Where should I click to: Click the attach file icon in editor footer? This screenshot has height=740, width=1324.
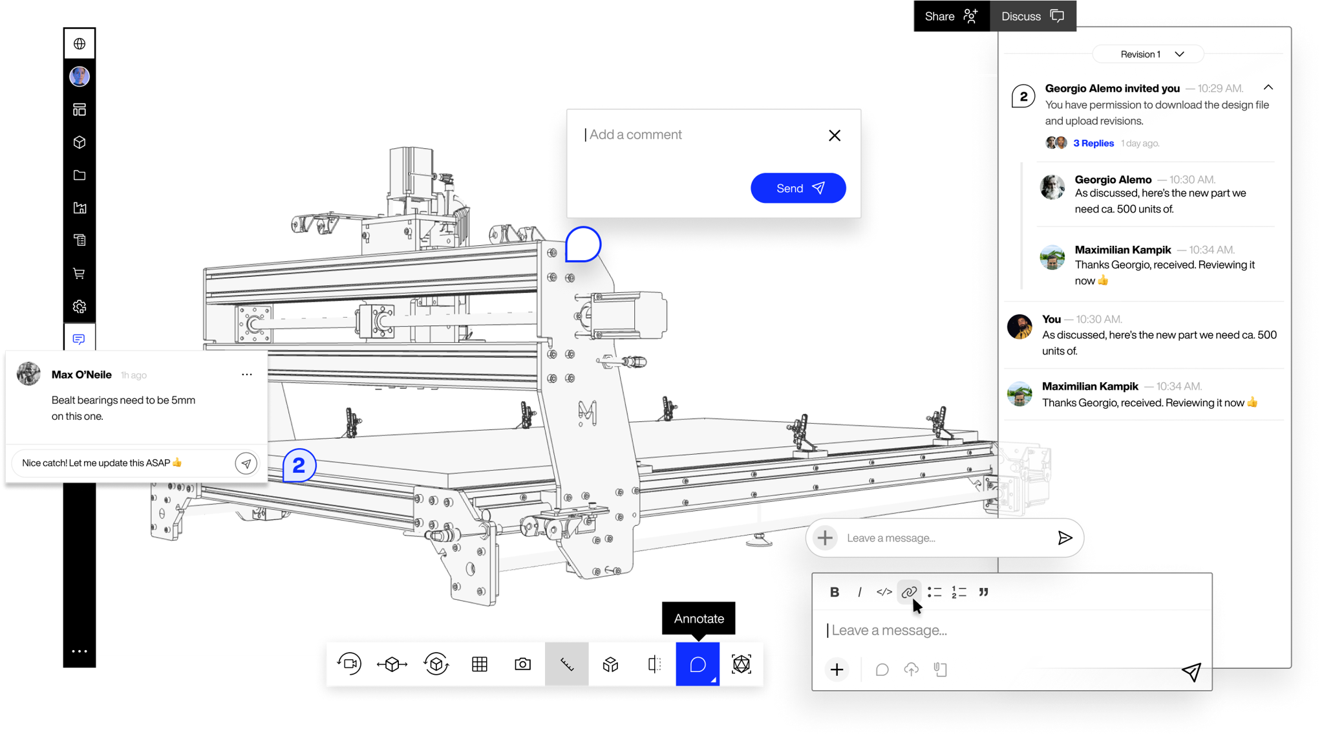(940, 669)
